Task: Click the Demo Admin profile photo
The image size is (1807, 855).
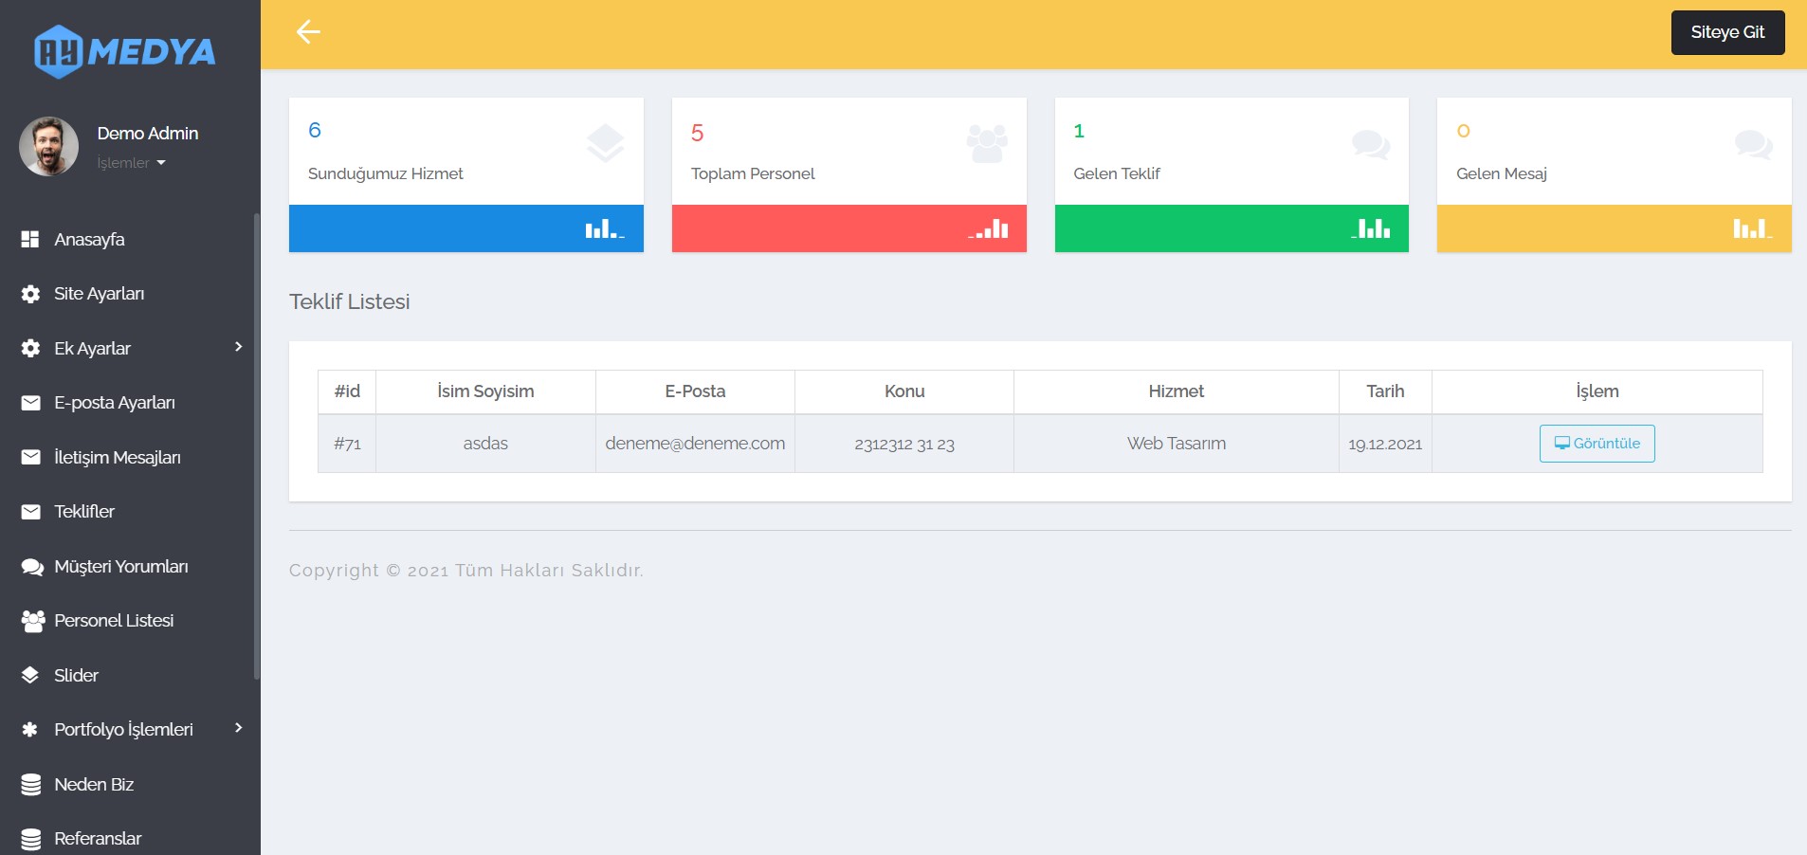Action: (49, 146)
